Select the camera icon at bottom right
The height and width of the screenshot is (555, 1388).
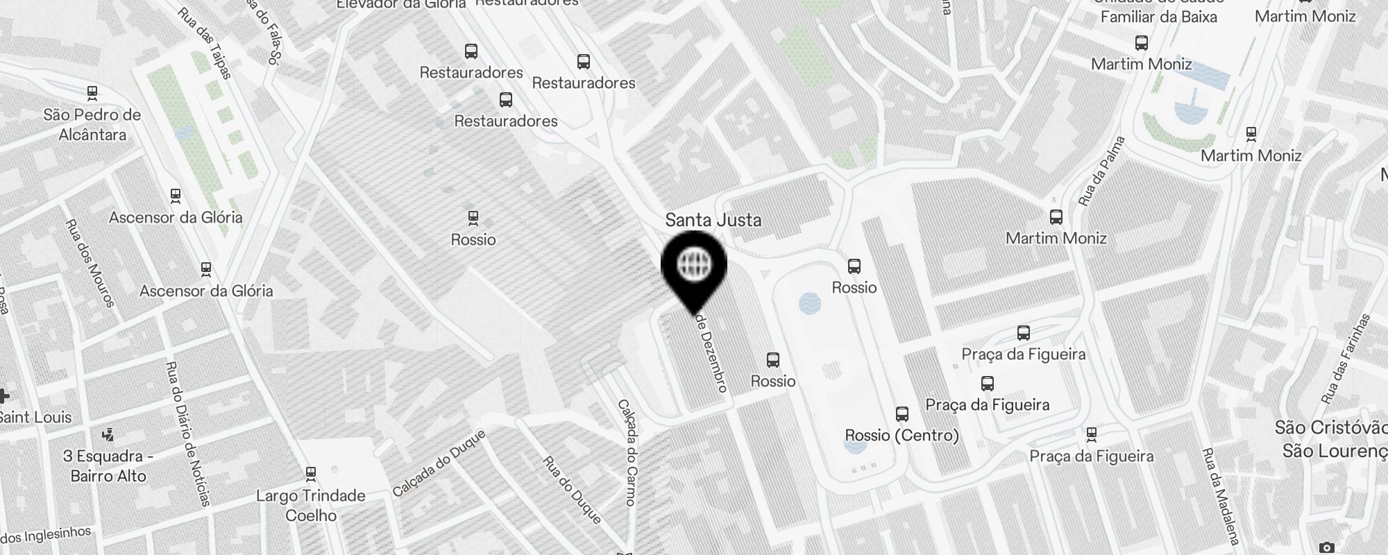(1326, 548)
